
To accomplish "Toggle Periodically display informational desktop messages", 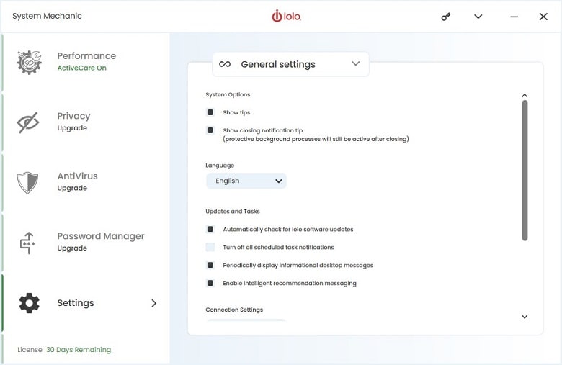I will (210, 265).
